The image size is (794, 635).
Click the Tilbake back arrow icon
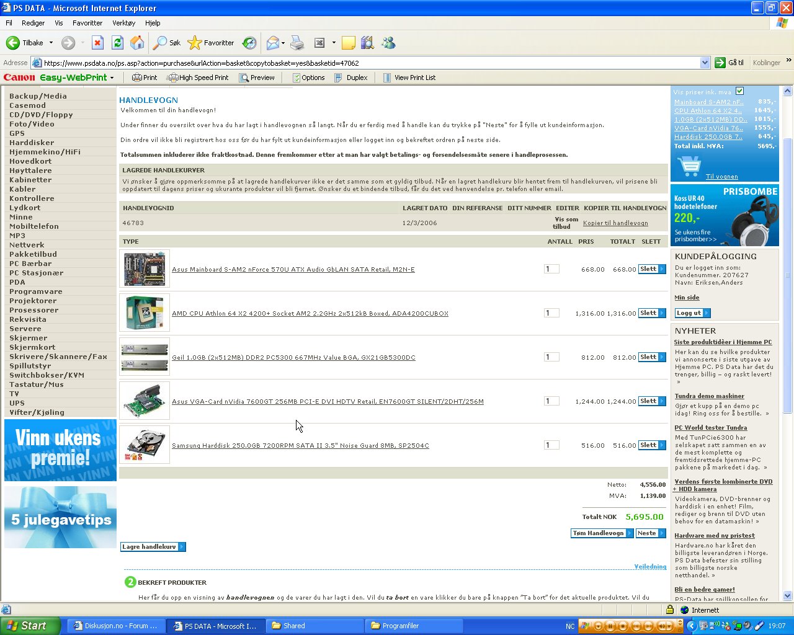pyautogui.click(x=12, y=43)
